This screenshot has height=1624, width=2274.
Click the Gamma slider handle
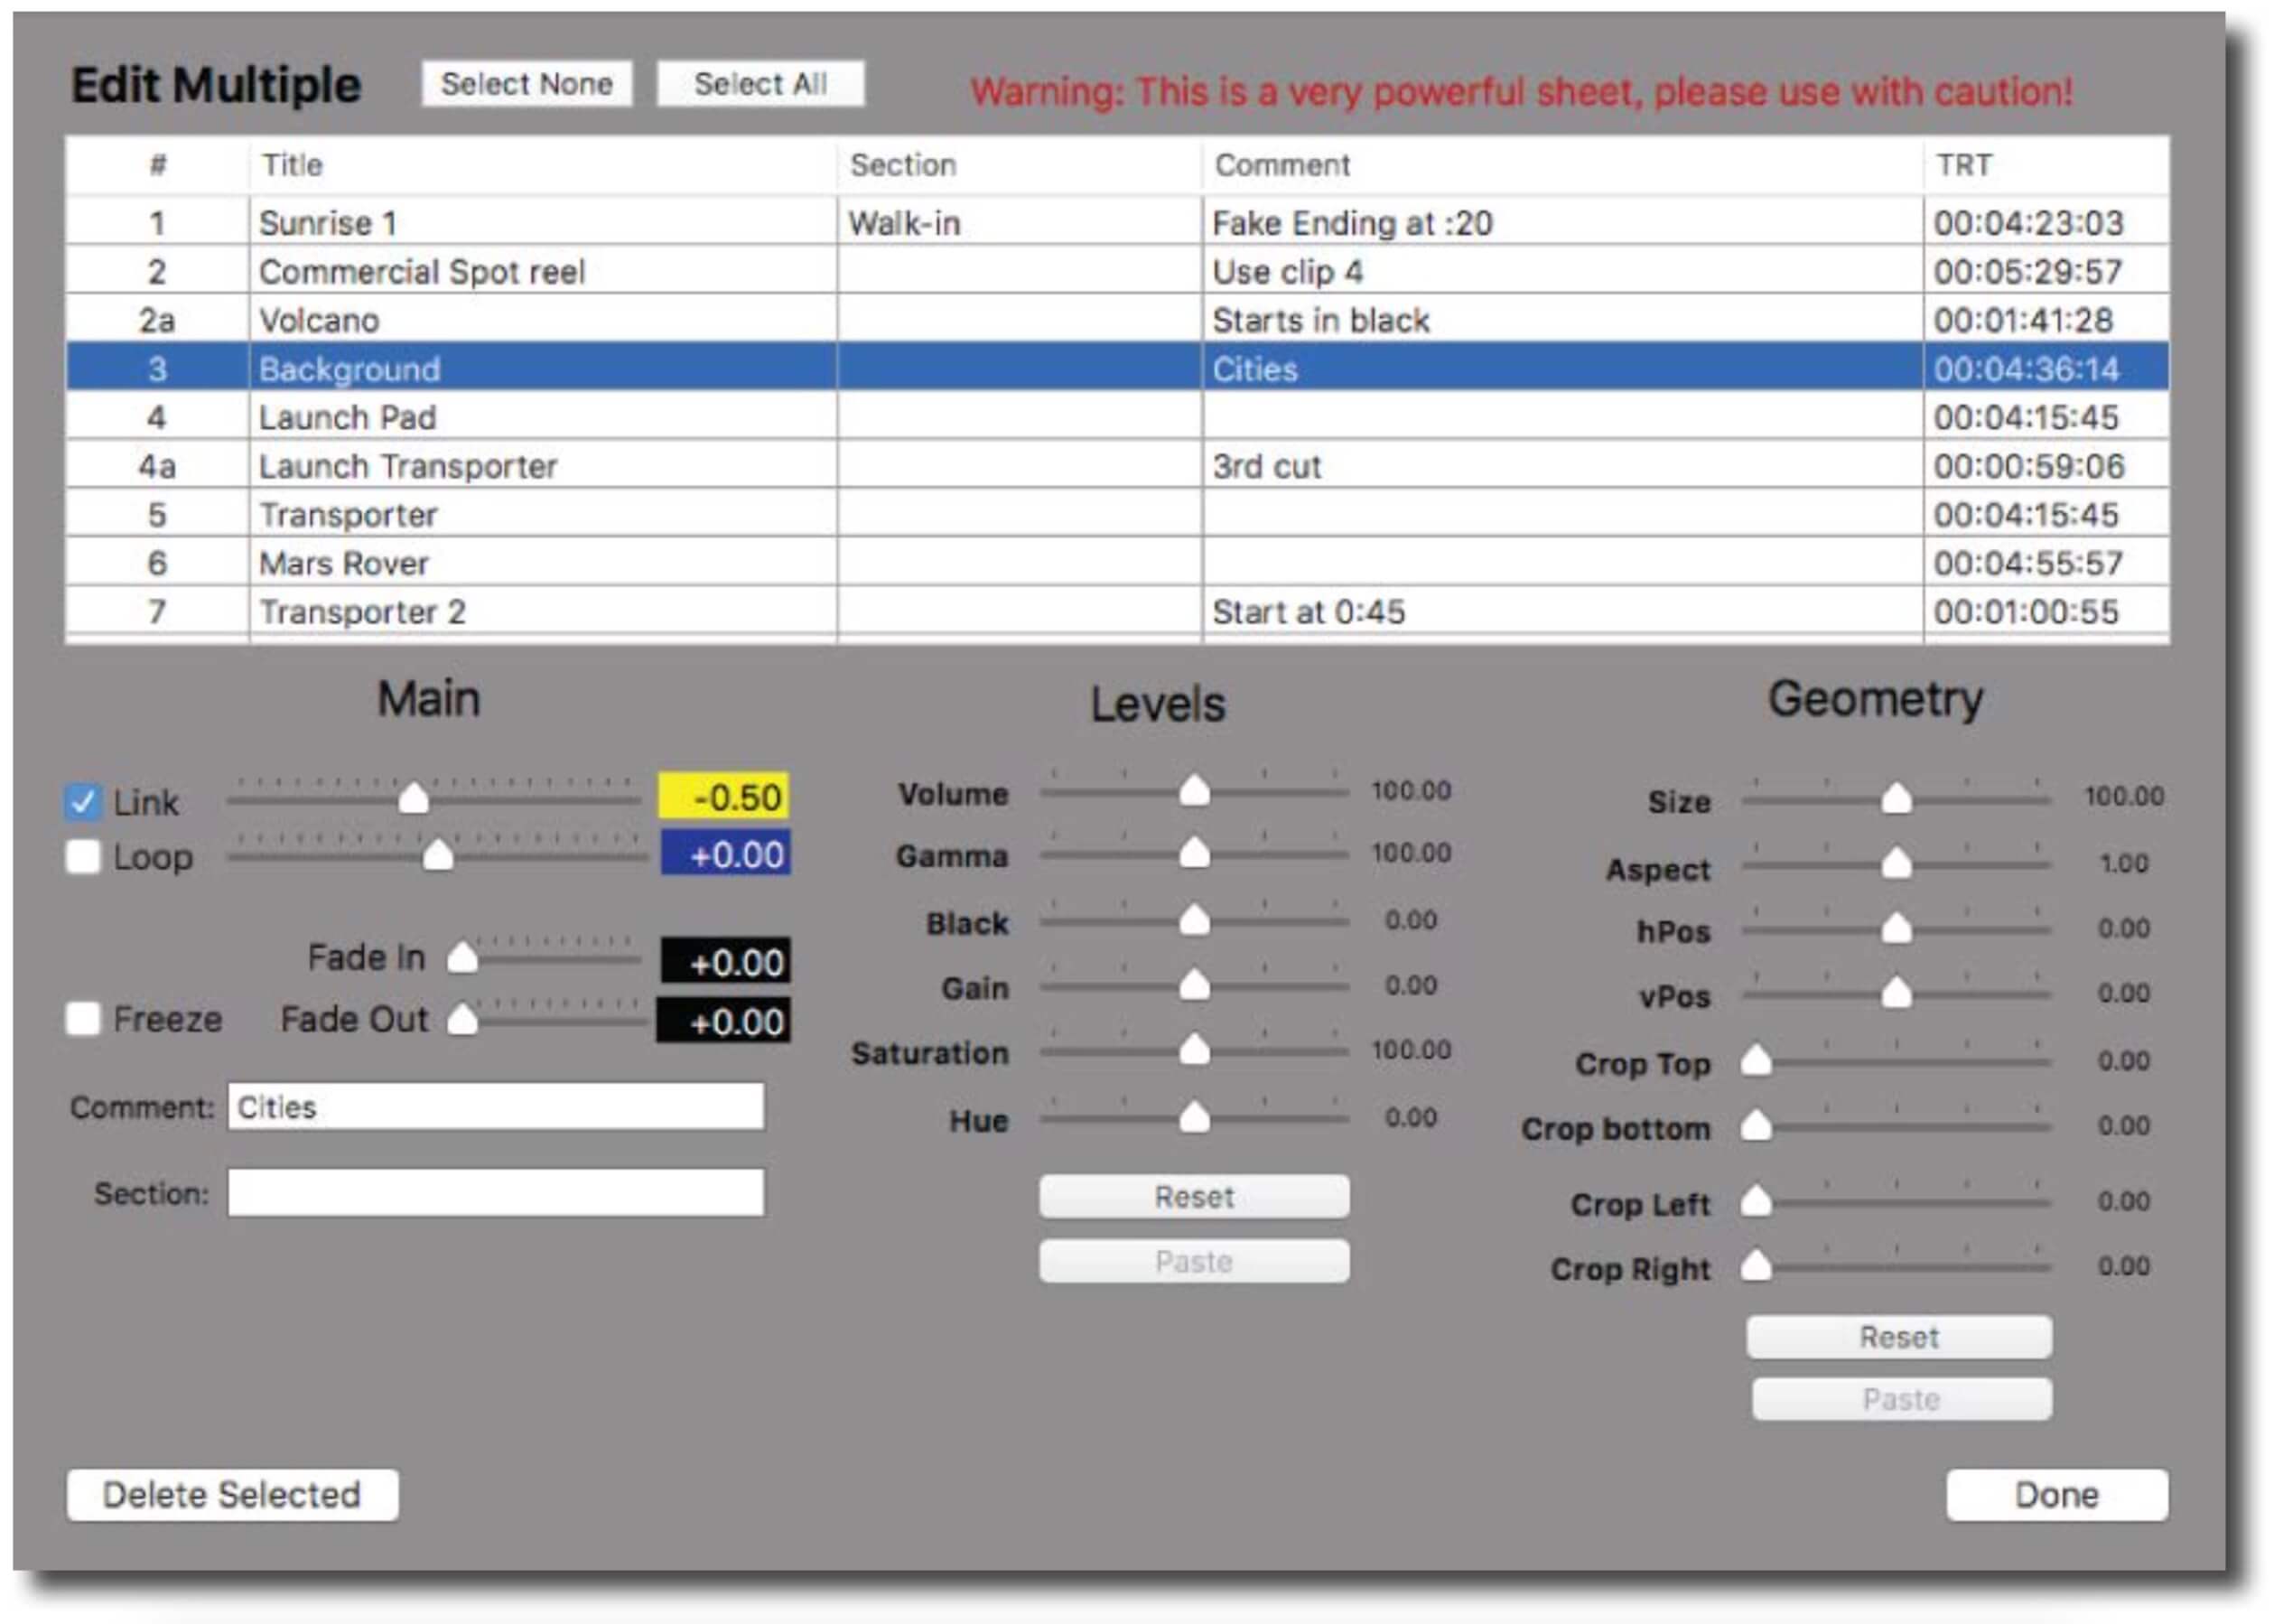tap(1194, 852)
